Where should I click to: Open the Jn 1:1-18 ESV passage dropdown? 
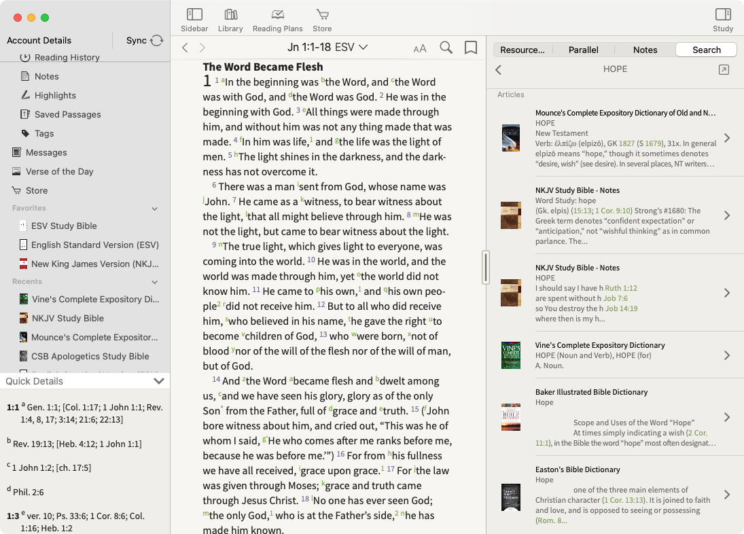click(327, 47)
